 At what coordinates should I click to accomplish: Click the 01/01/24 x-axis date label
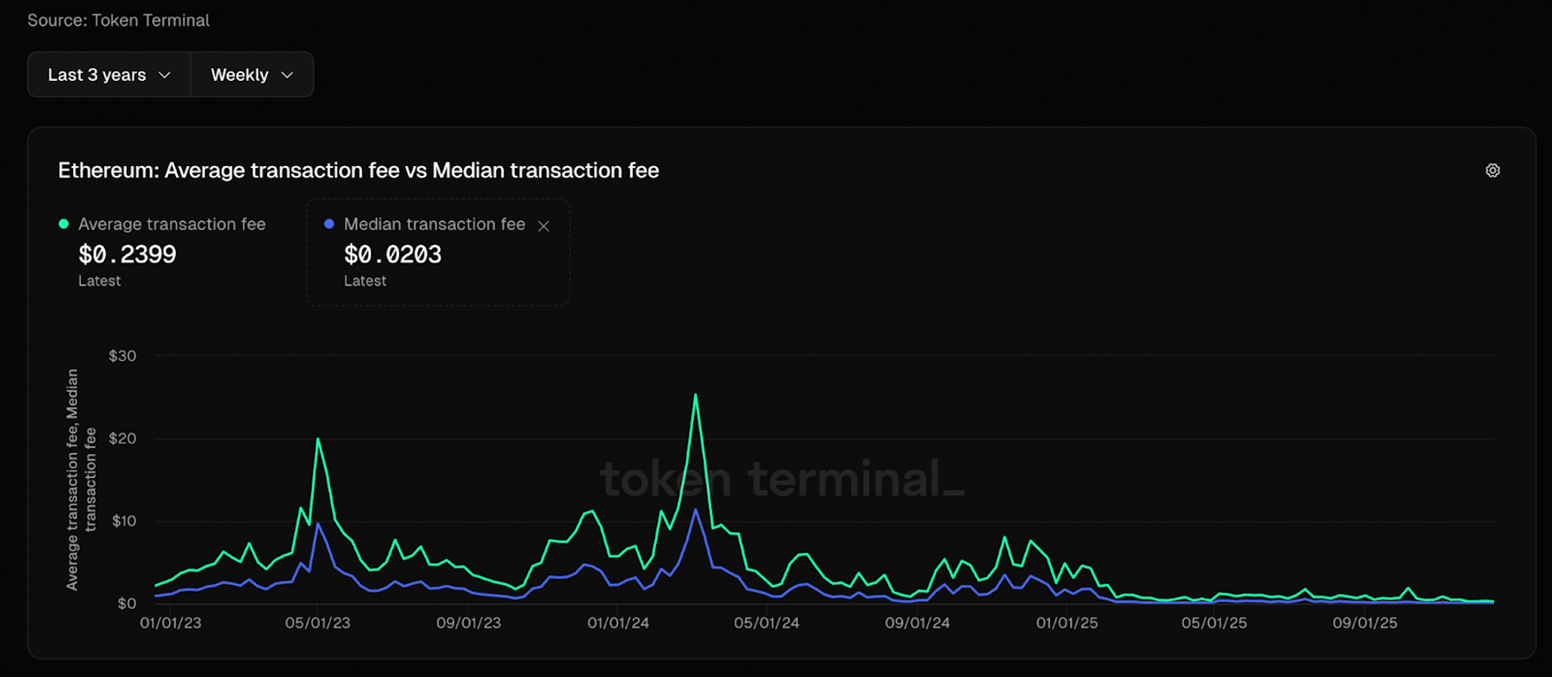tap(618, 623)
